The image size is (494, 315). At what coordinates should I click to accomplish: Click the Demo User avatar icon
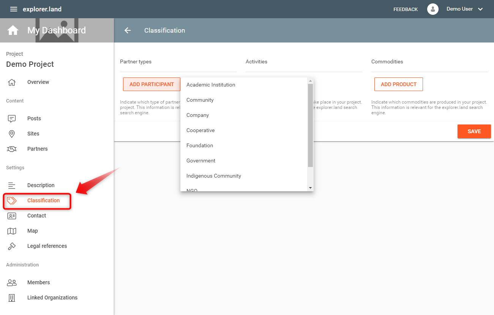click(x=433, y=9)
